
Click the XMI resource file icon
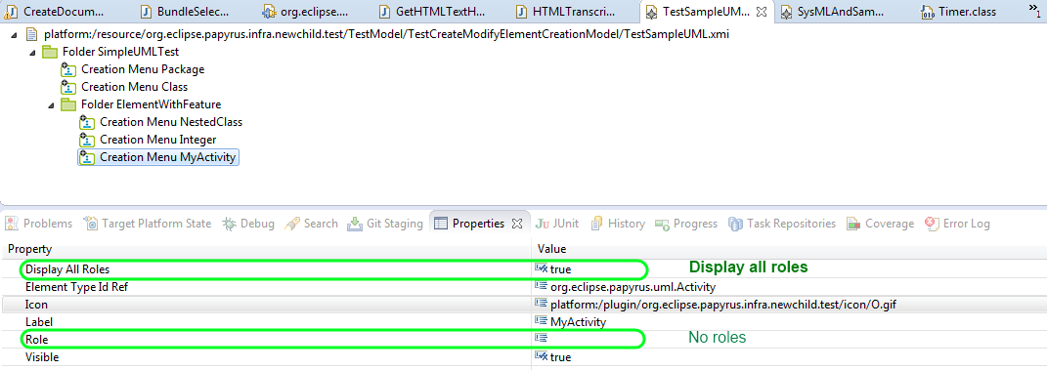point(30,34)
